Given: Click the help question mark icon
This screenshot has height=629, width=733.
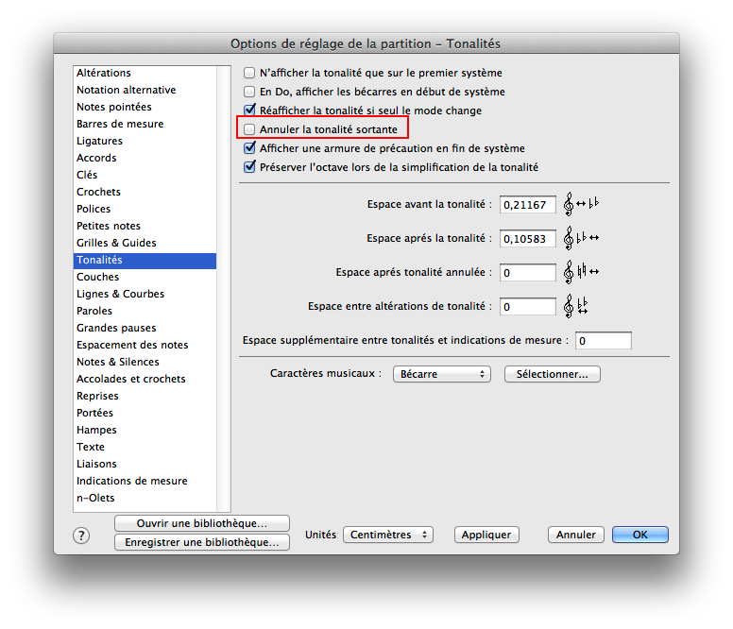Looking at the screenshot, I should click(81, 535).
